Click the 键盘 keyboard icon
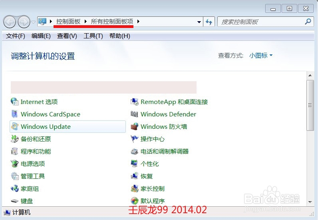Screen dimensions: 318x220 [15, 201]
